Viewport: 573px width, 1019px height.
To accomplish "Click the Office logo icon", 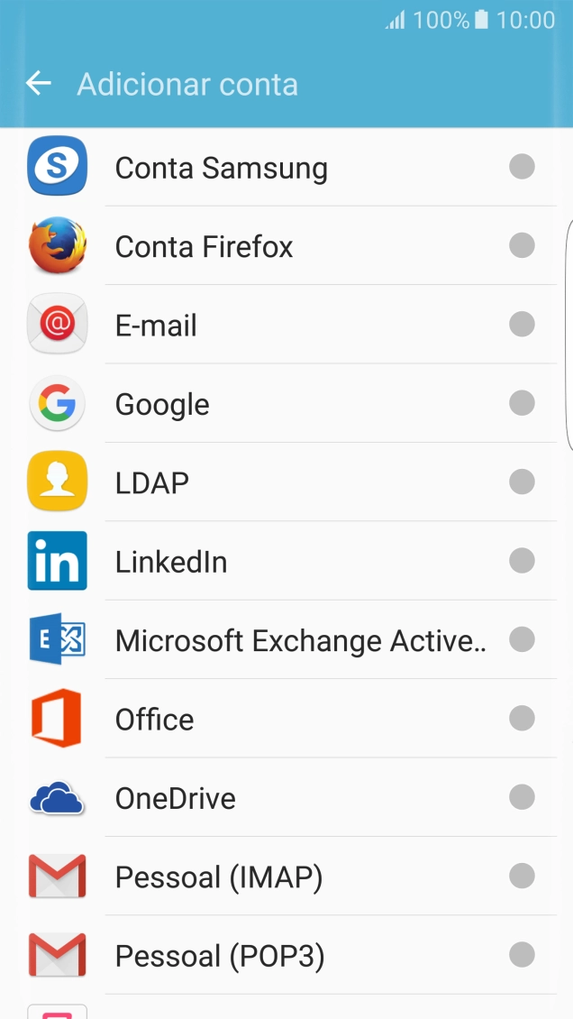I will point(57,719).
